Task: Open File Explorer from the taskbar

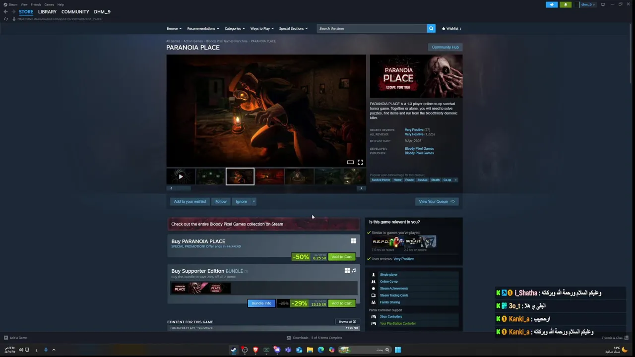Action: pyautogui.click(x=310, y=350)
